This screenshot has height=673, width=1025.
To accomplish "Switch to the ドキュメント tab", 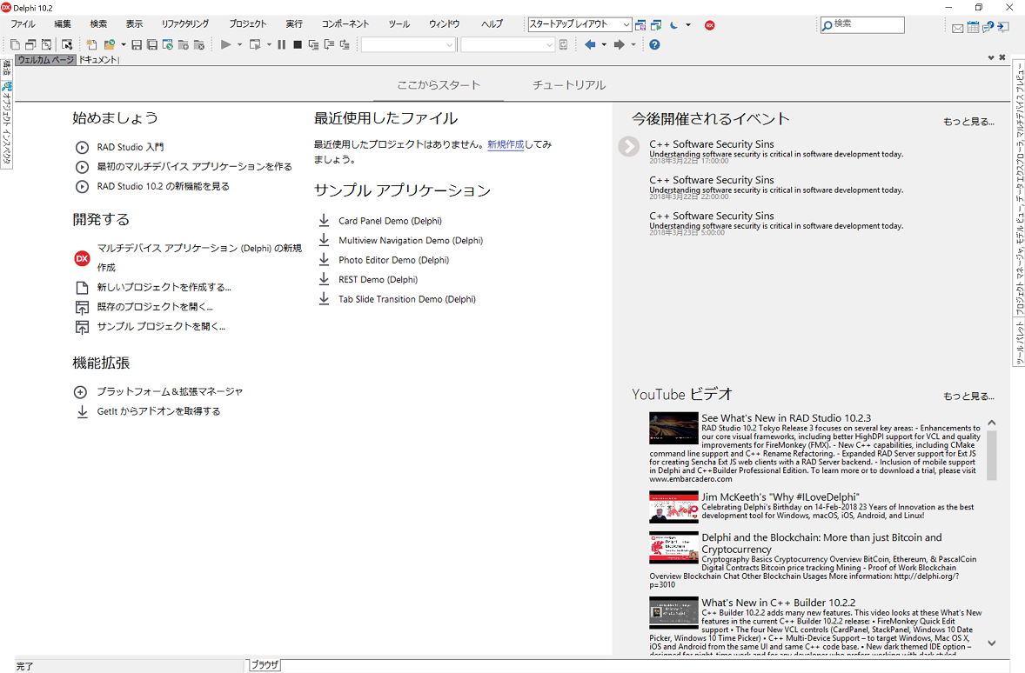I will click(x=98, y=59).
